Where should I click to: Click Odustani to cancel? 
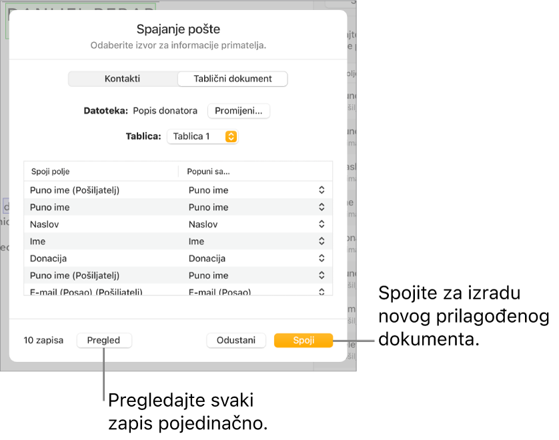point(236,340)
